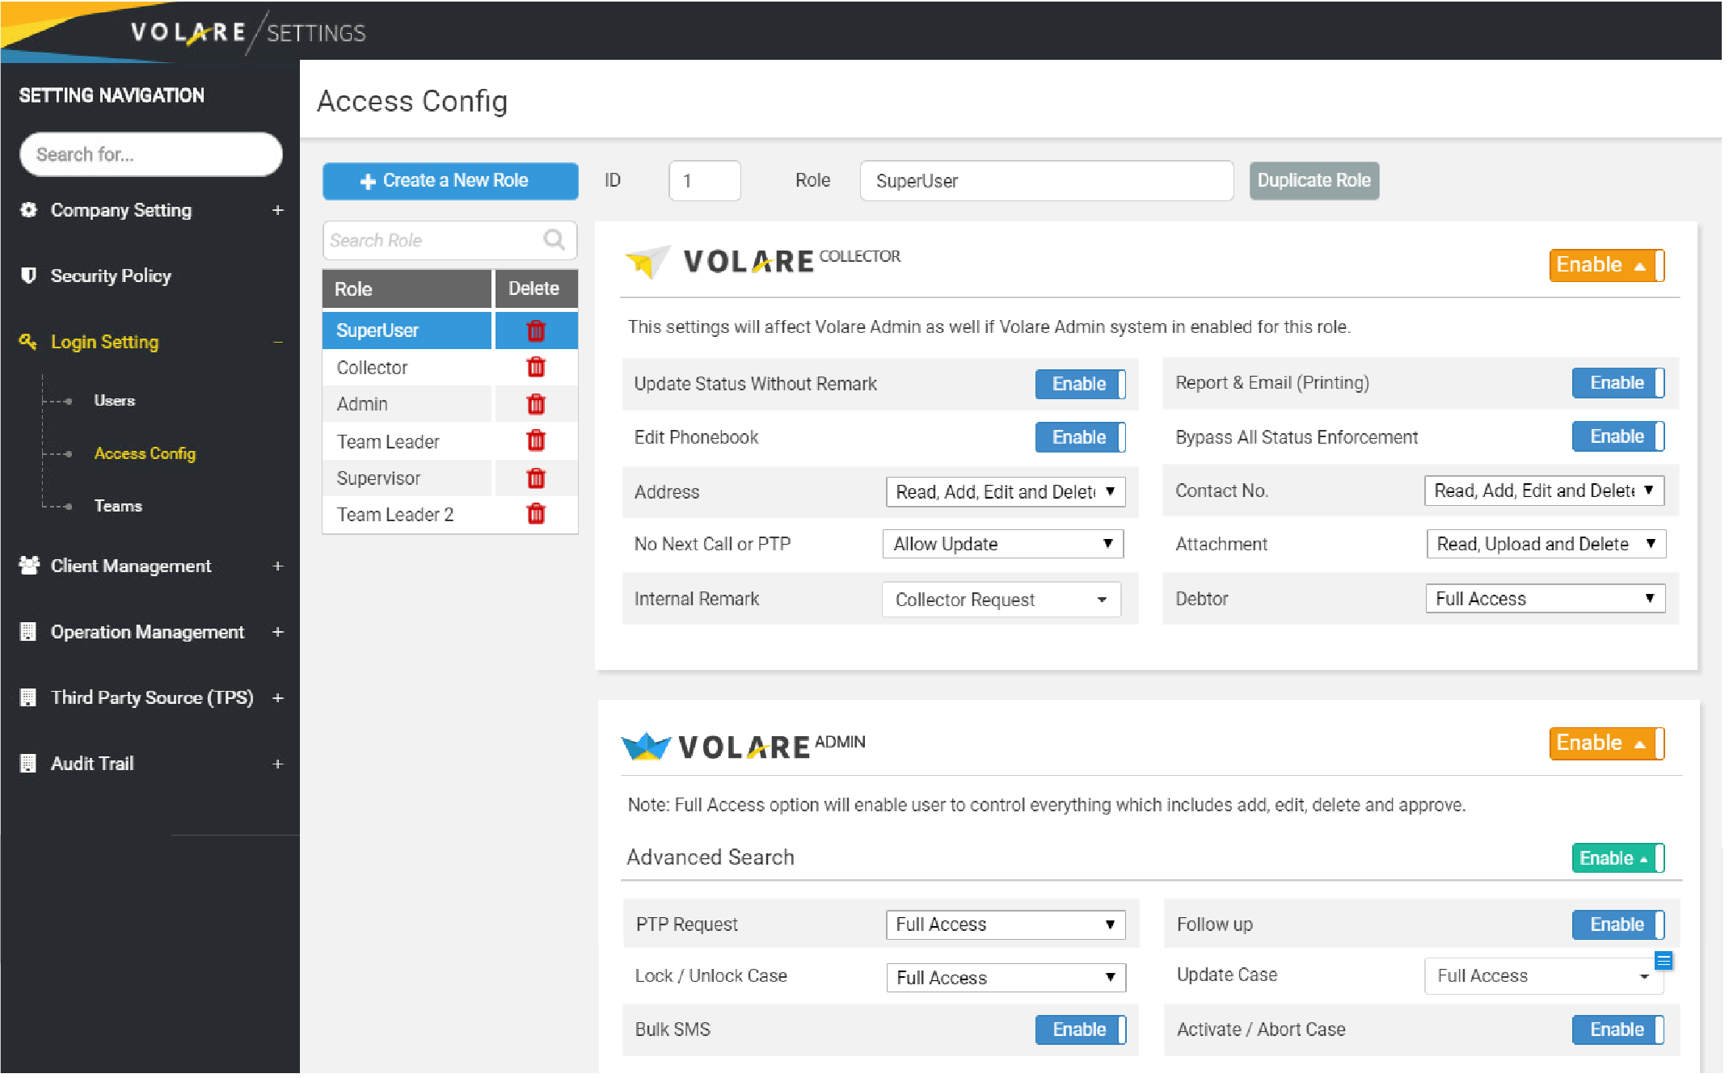This screenshot has width=1729, height=1078.
Task: Toggle Bypass All Status Enforcement switch
Action: (x=1620, y=437)
